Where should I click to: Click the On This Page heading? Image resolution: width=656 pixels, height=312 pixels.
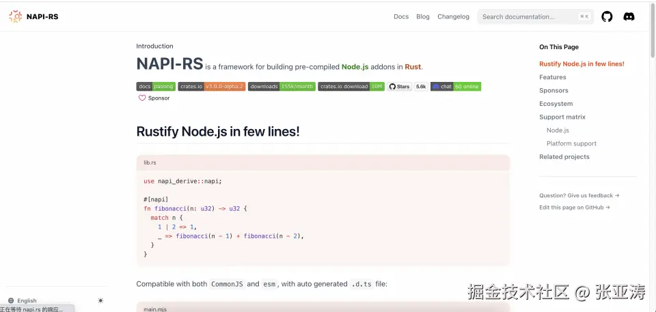coord(559,47)
